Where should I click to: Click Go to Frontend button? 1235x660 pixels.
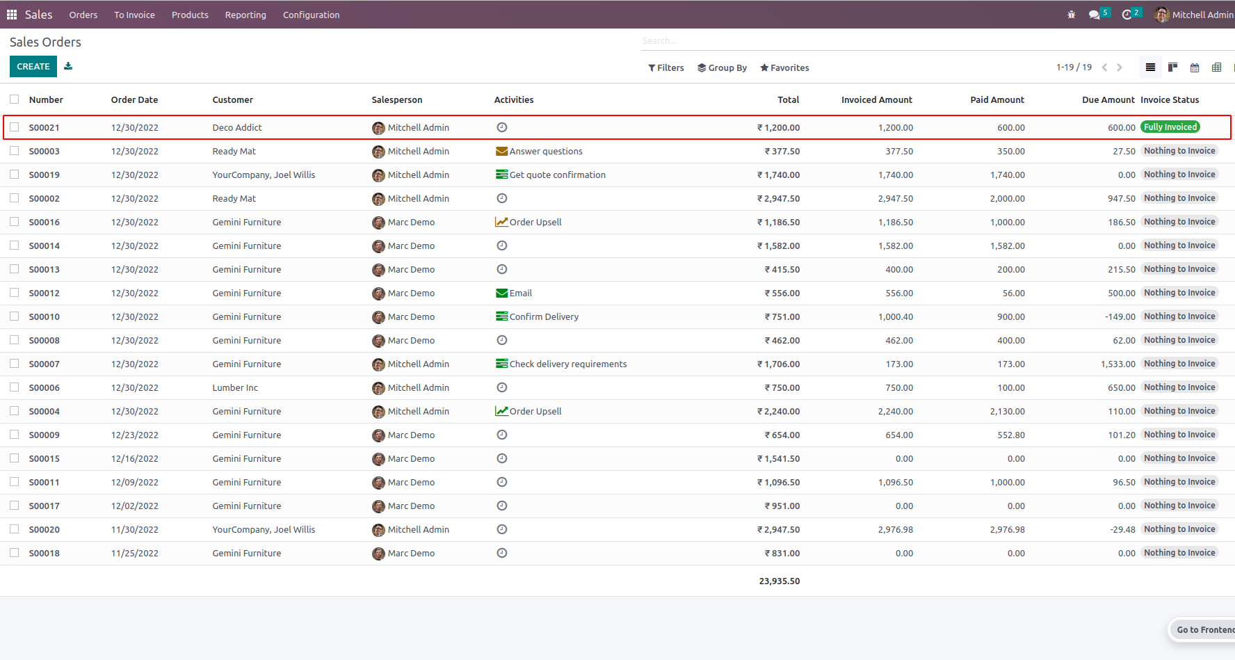coord(1204,630)
